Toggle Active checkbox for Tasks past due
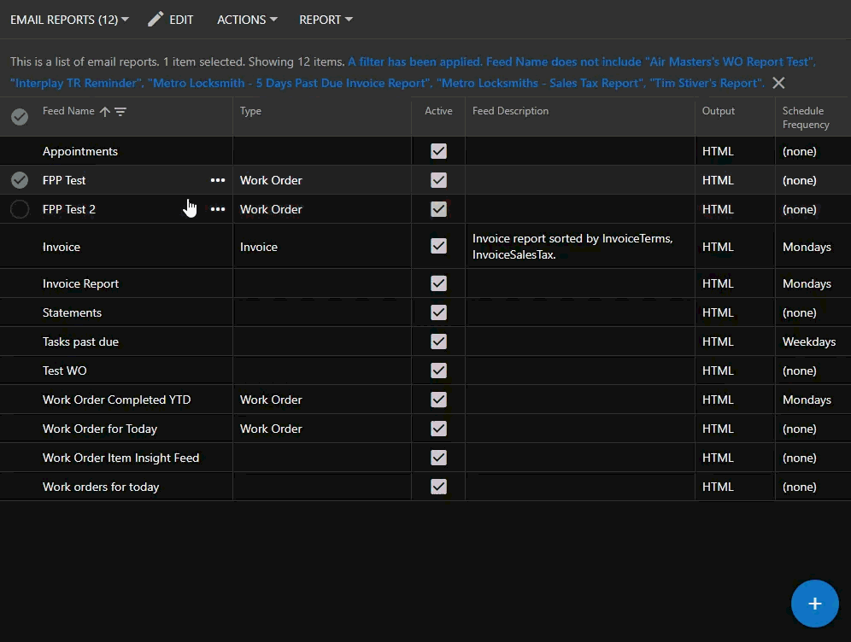The width and height of the screenshot is (851, 642). [438, 341]
